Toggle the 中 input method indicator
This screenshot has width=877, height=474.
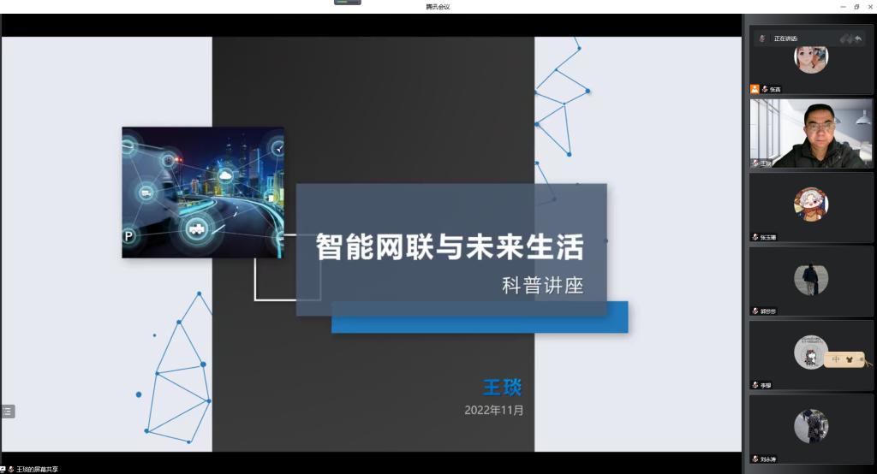pos(836,360)
